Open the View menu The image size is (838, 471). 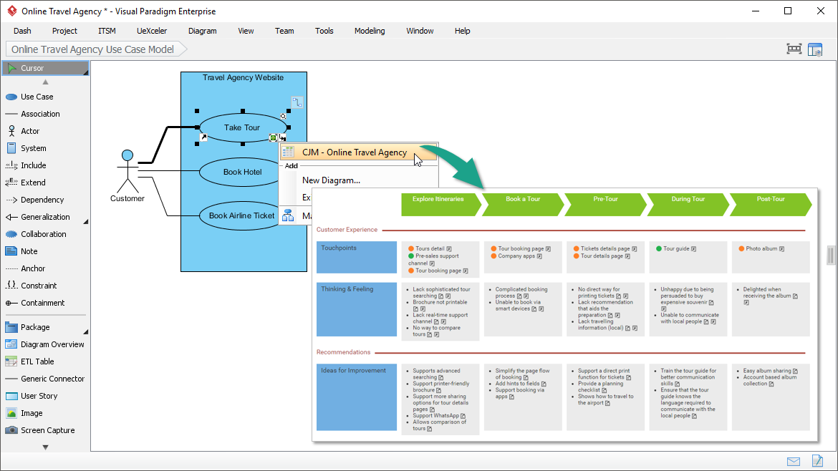coord(246,31)
